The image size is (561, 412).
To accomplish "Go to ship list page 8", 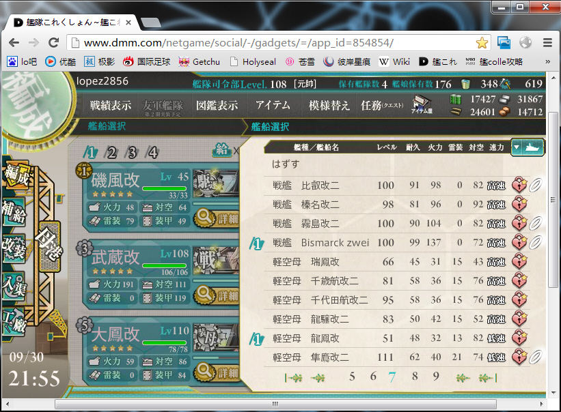I will coord(415,377).
